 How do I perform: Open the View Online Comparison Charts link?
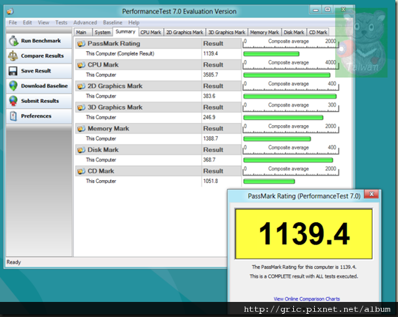[306, 299]
